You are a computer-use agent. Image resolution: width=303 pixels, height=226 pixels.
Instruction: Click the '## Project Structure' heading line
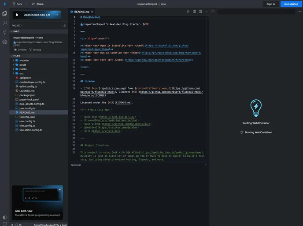click(95, 145)
